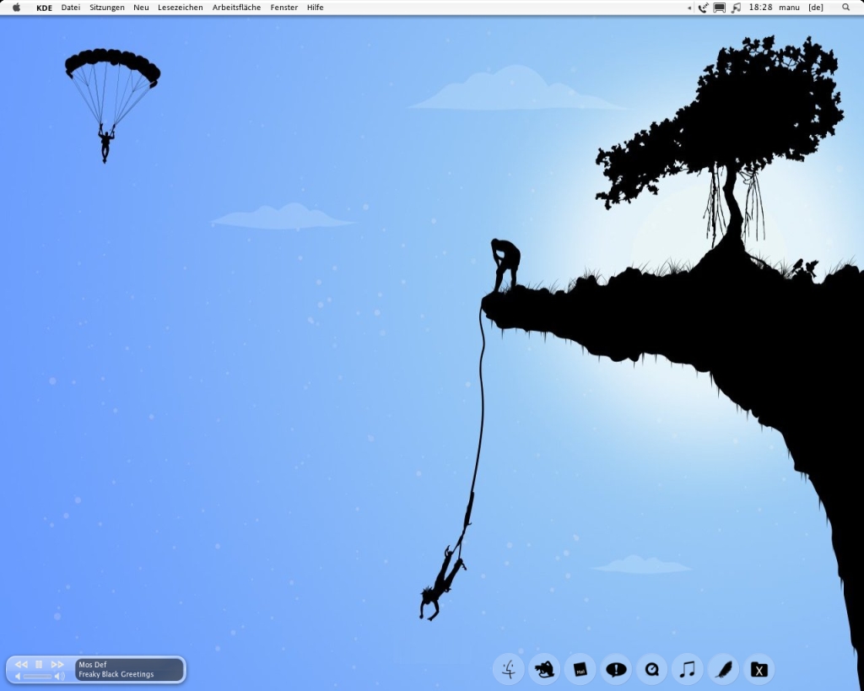864x691 pixels.
Task: Open the Finder face dock icon
Action: pos(508,670)
